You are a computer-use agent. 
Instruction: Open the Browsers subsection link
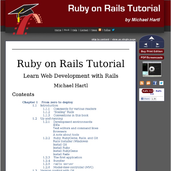[60, 131]
